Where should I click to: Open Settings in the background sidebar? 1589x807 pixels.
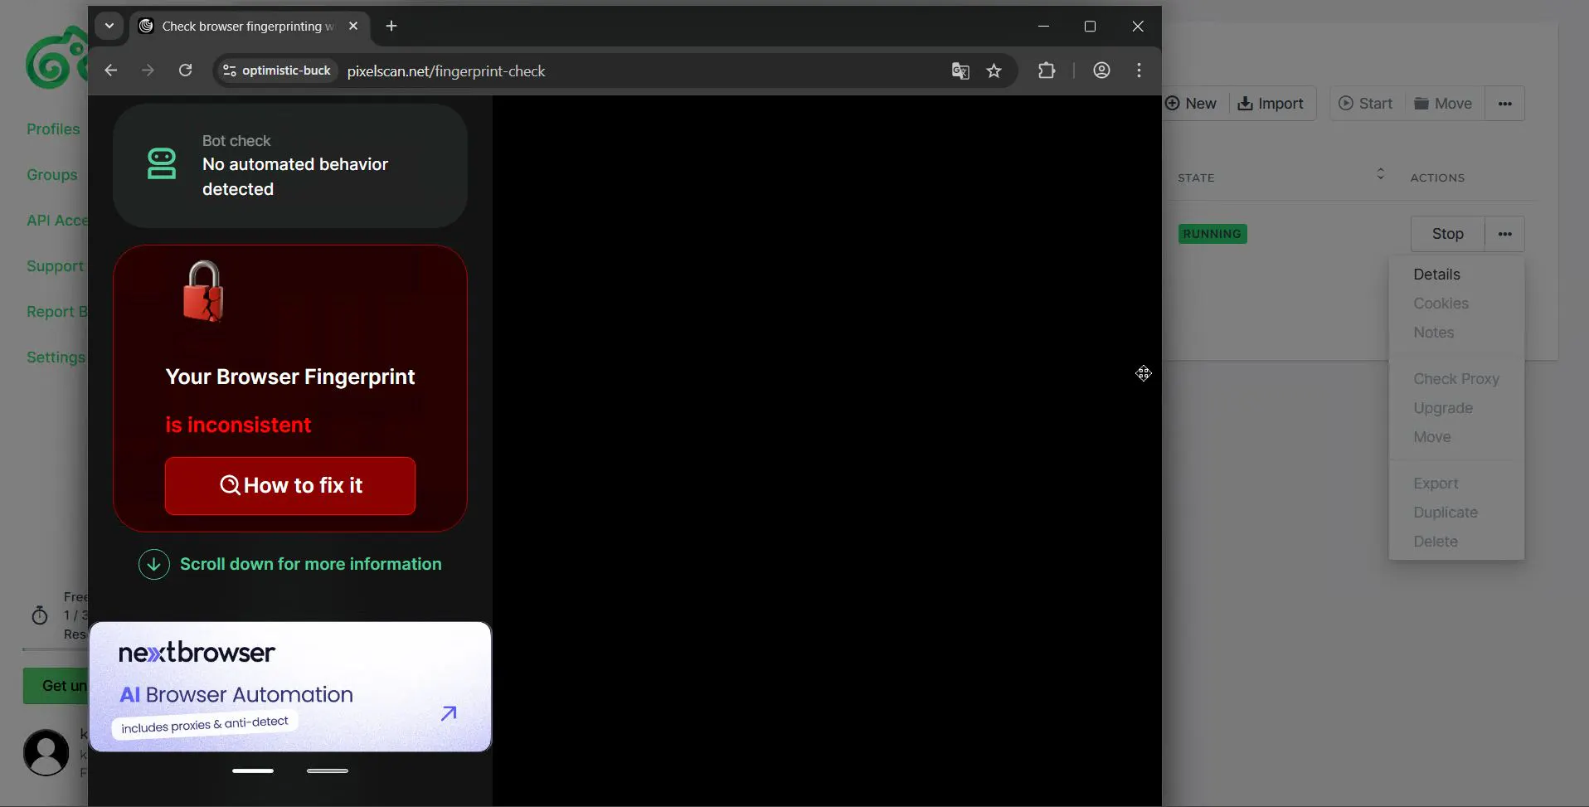coord(56,357)
